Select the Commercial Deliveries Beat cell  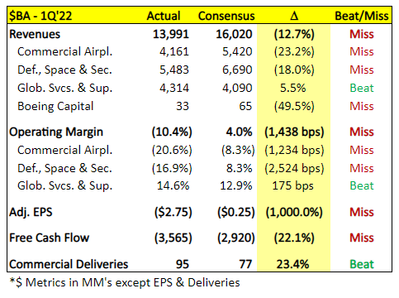(x=362, y=264)
